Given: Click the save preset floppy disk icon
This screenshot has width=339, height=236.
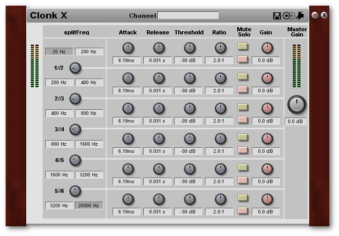Looking at the screenshot, I should click(277, 15).
